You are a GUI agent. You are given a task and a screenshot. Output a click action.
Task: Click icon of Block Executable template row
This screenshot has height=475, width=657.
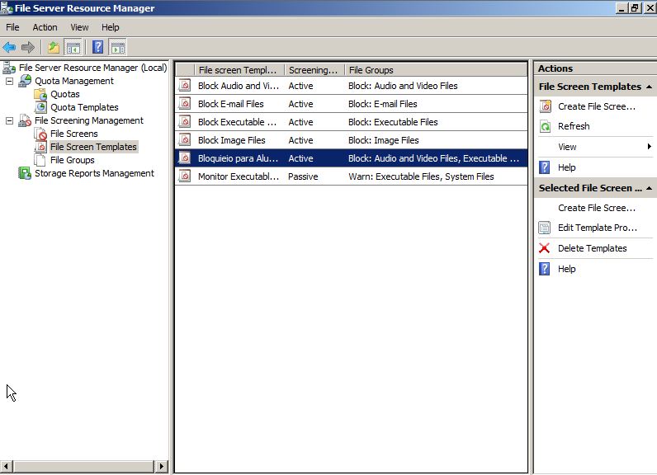tap(185, 122)
